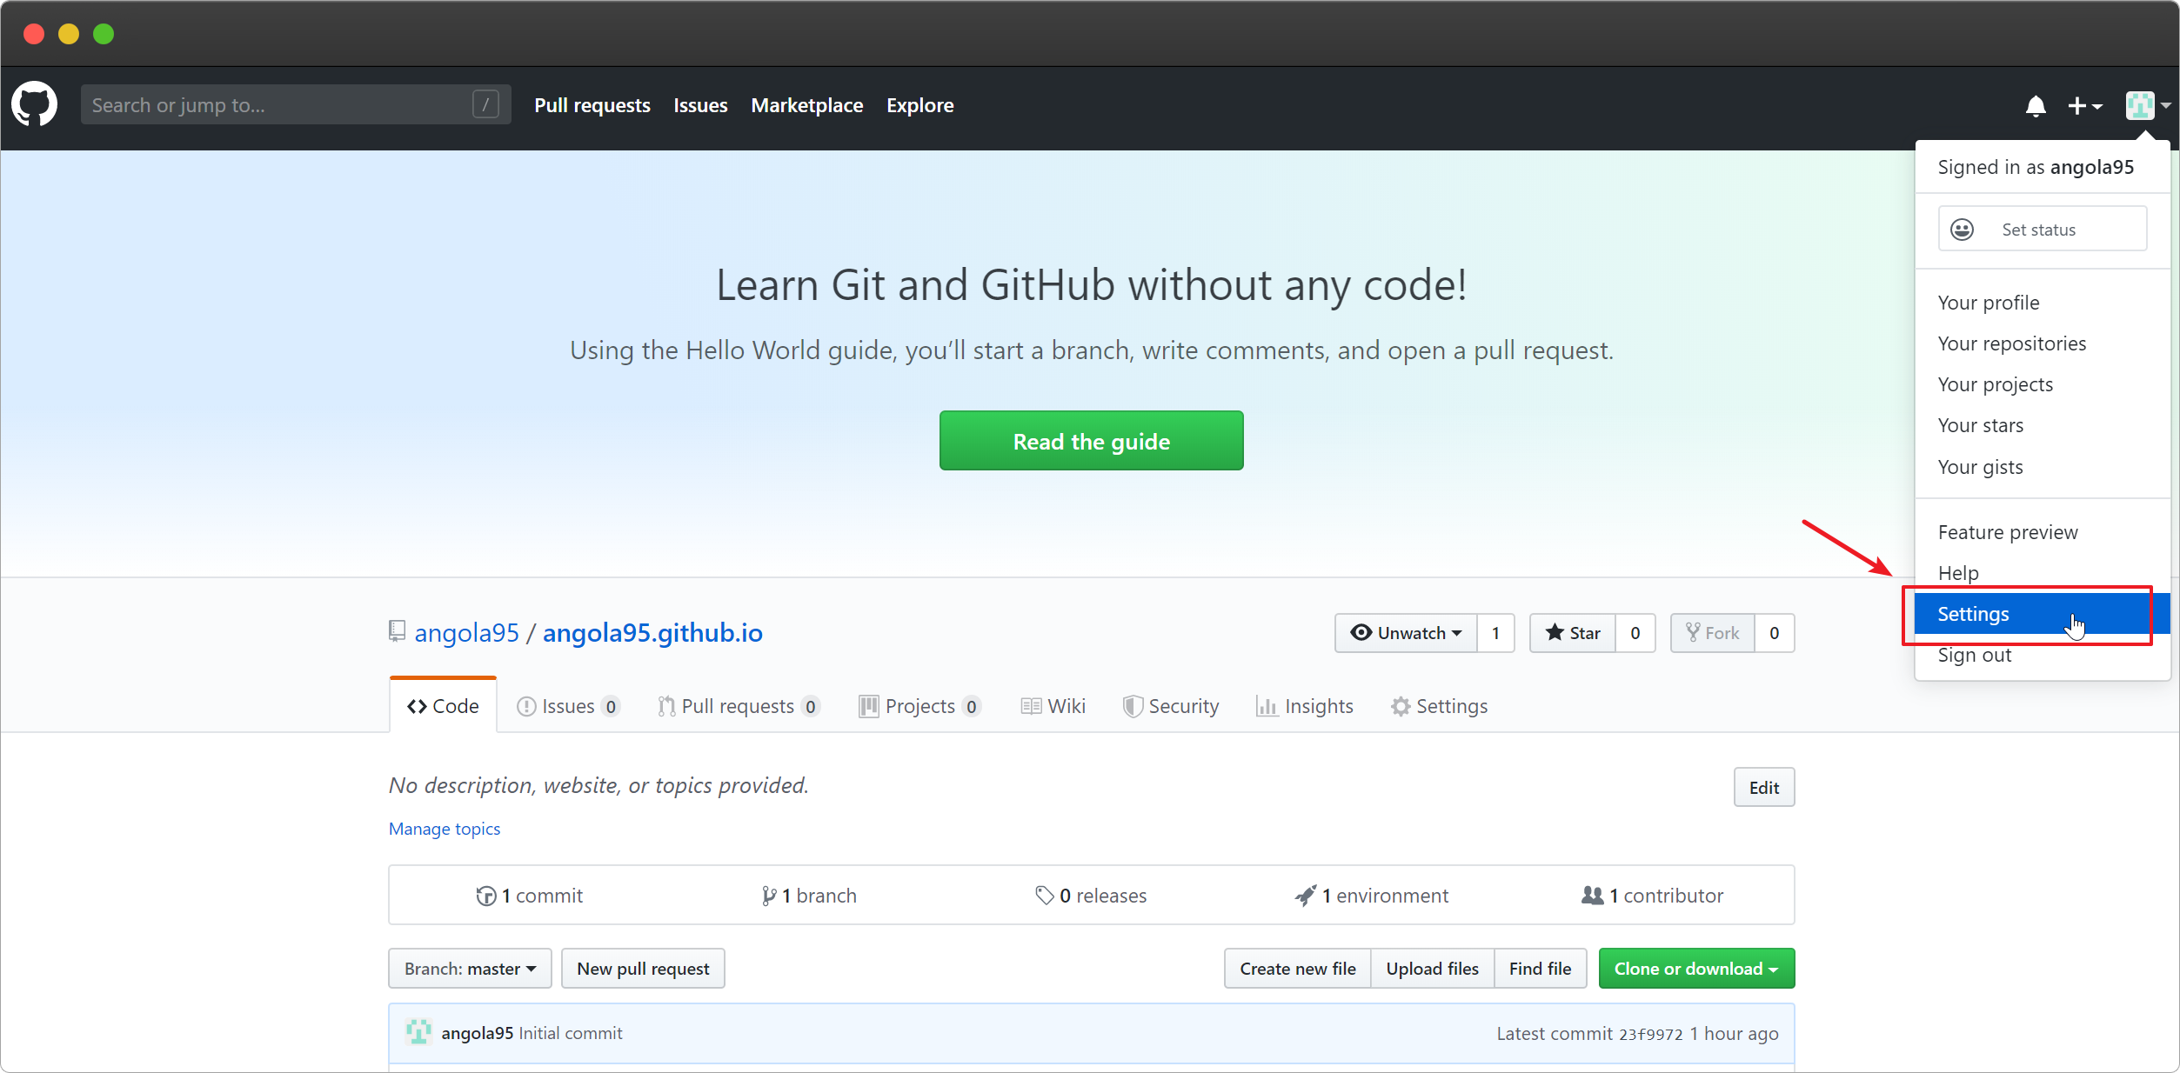The image size is (2180, 1073).
Task: Switch to the Security tab
Action: [x=1171, y=706]
